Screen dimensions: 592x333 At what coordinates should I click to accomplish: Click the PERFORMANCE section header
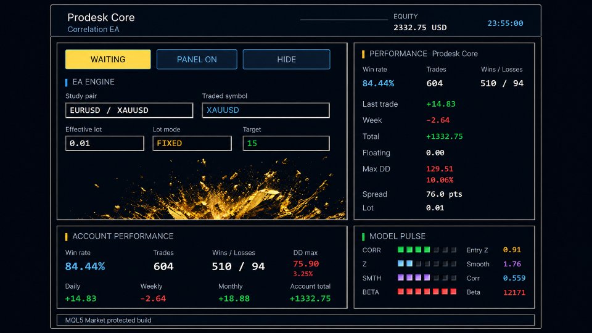pyautogui.click(x=398, y=54)
